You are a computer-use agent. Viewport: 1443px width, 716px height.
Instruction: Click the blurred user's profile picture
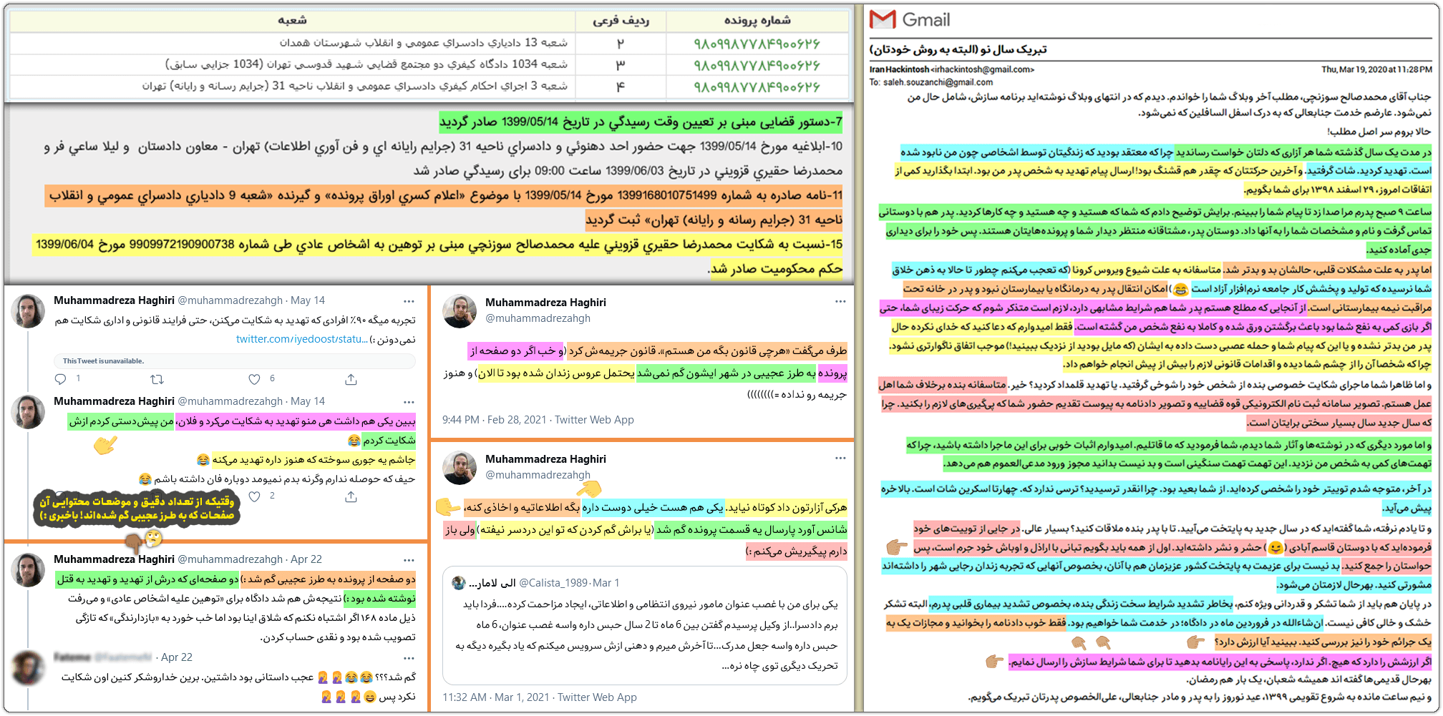coord(29,670)
